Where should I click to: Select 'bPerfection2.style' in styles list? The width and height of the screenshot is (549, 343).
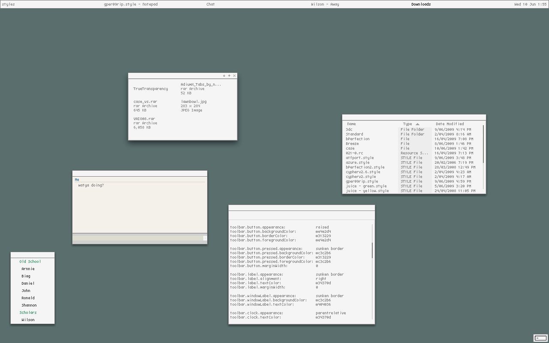(365, 167)
